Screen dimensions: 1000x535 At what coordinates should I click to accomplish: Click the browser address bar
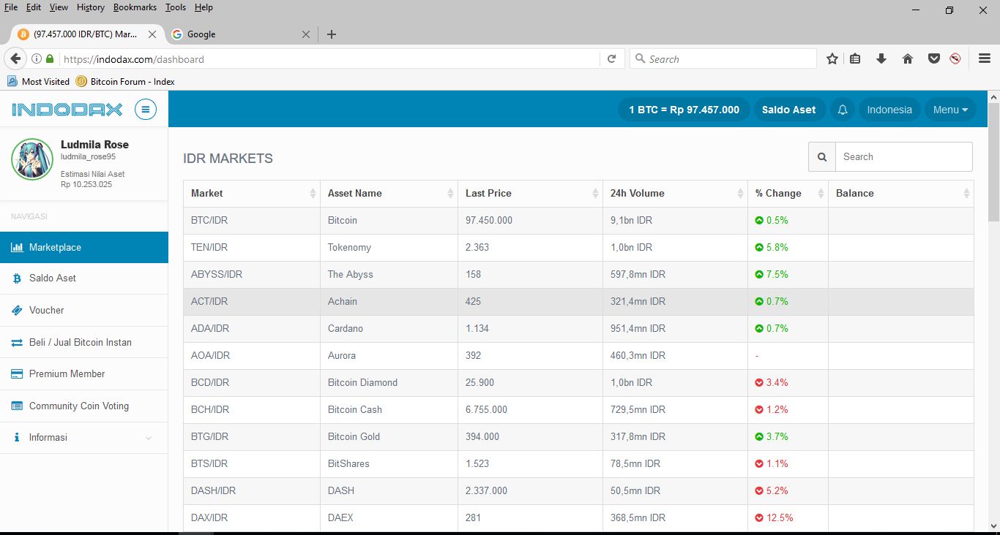pyautogui.click(x=328, y=59)
